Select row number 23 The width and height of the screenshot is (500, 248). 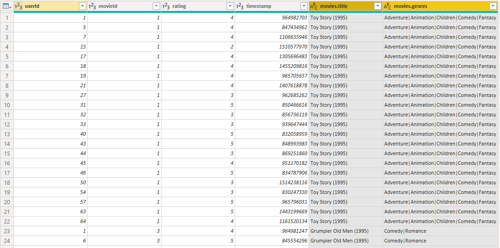7,231
